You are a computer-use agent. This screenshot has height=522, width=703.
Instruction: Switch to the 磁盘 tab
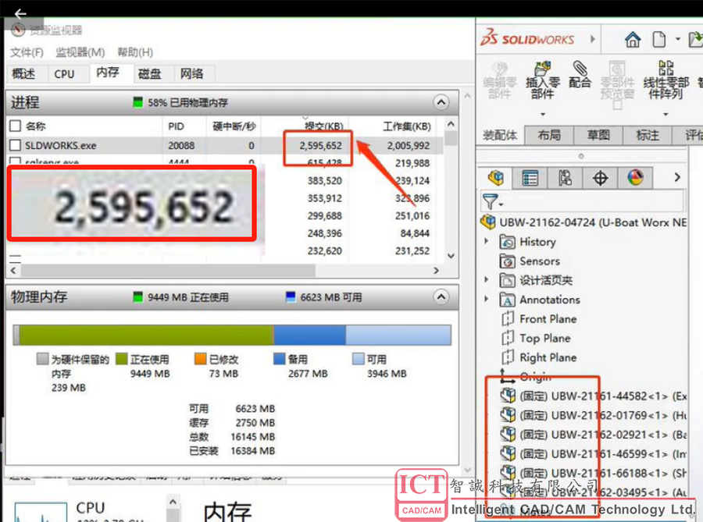149,74
